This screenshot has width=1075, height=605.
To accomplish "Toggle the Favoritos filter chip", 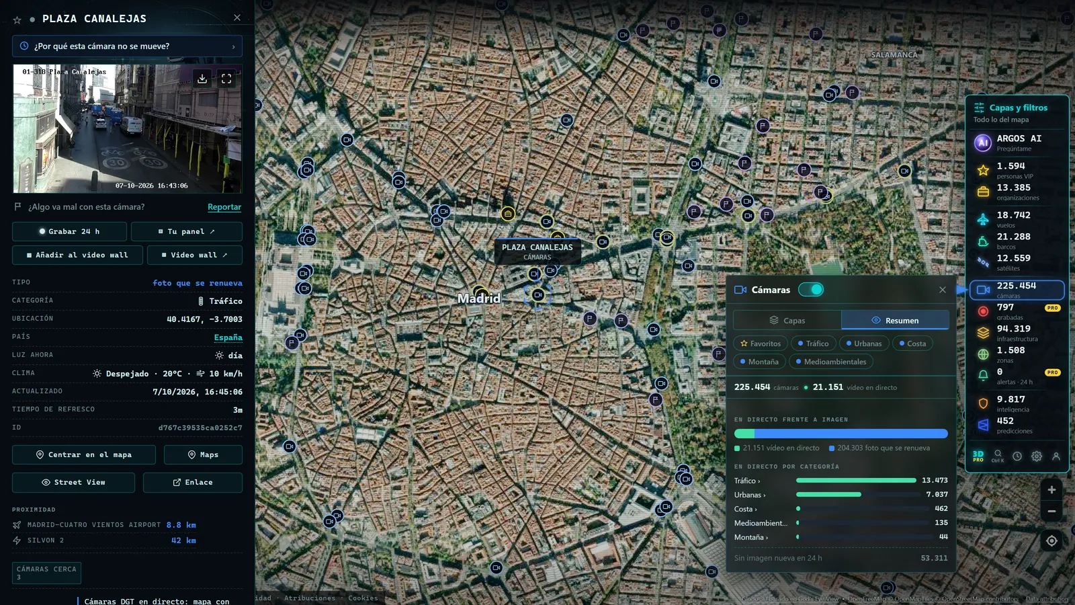I will coord(761,344).
